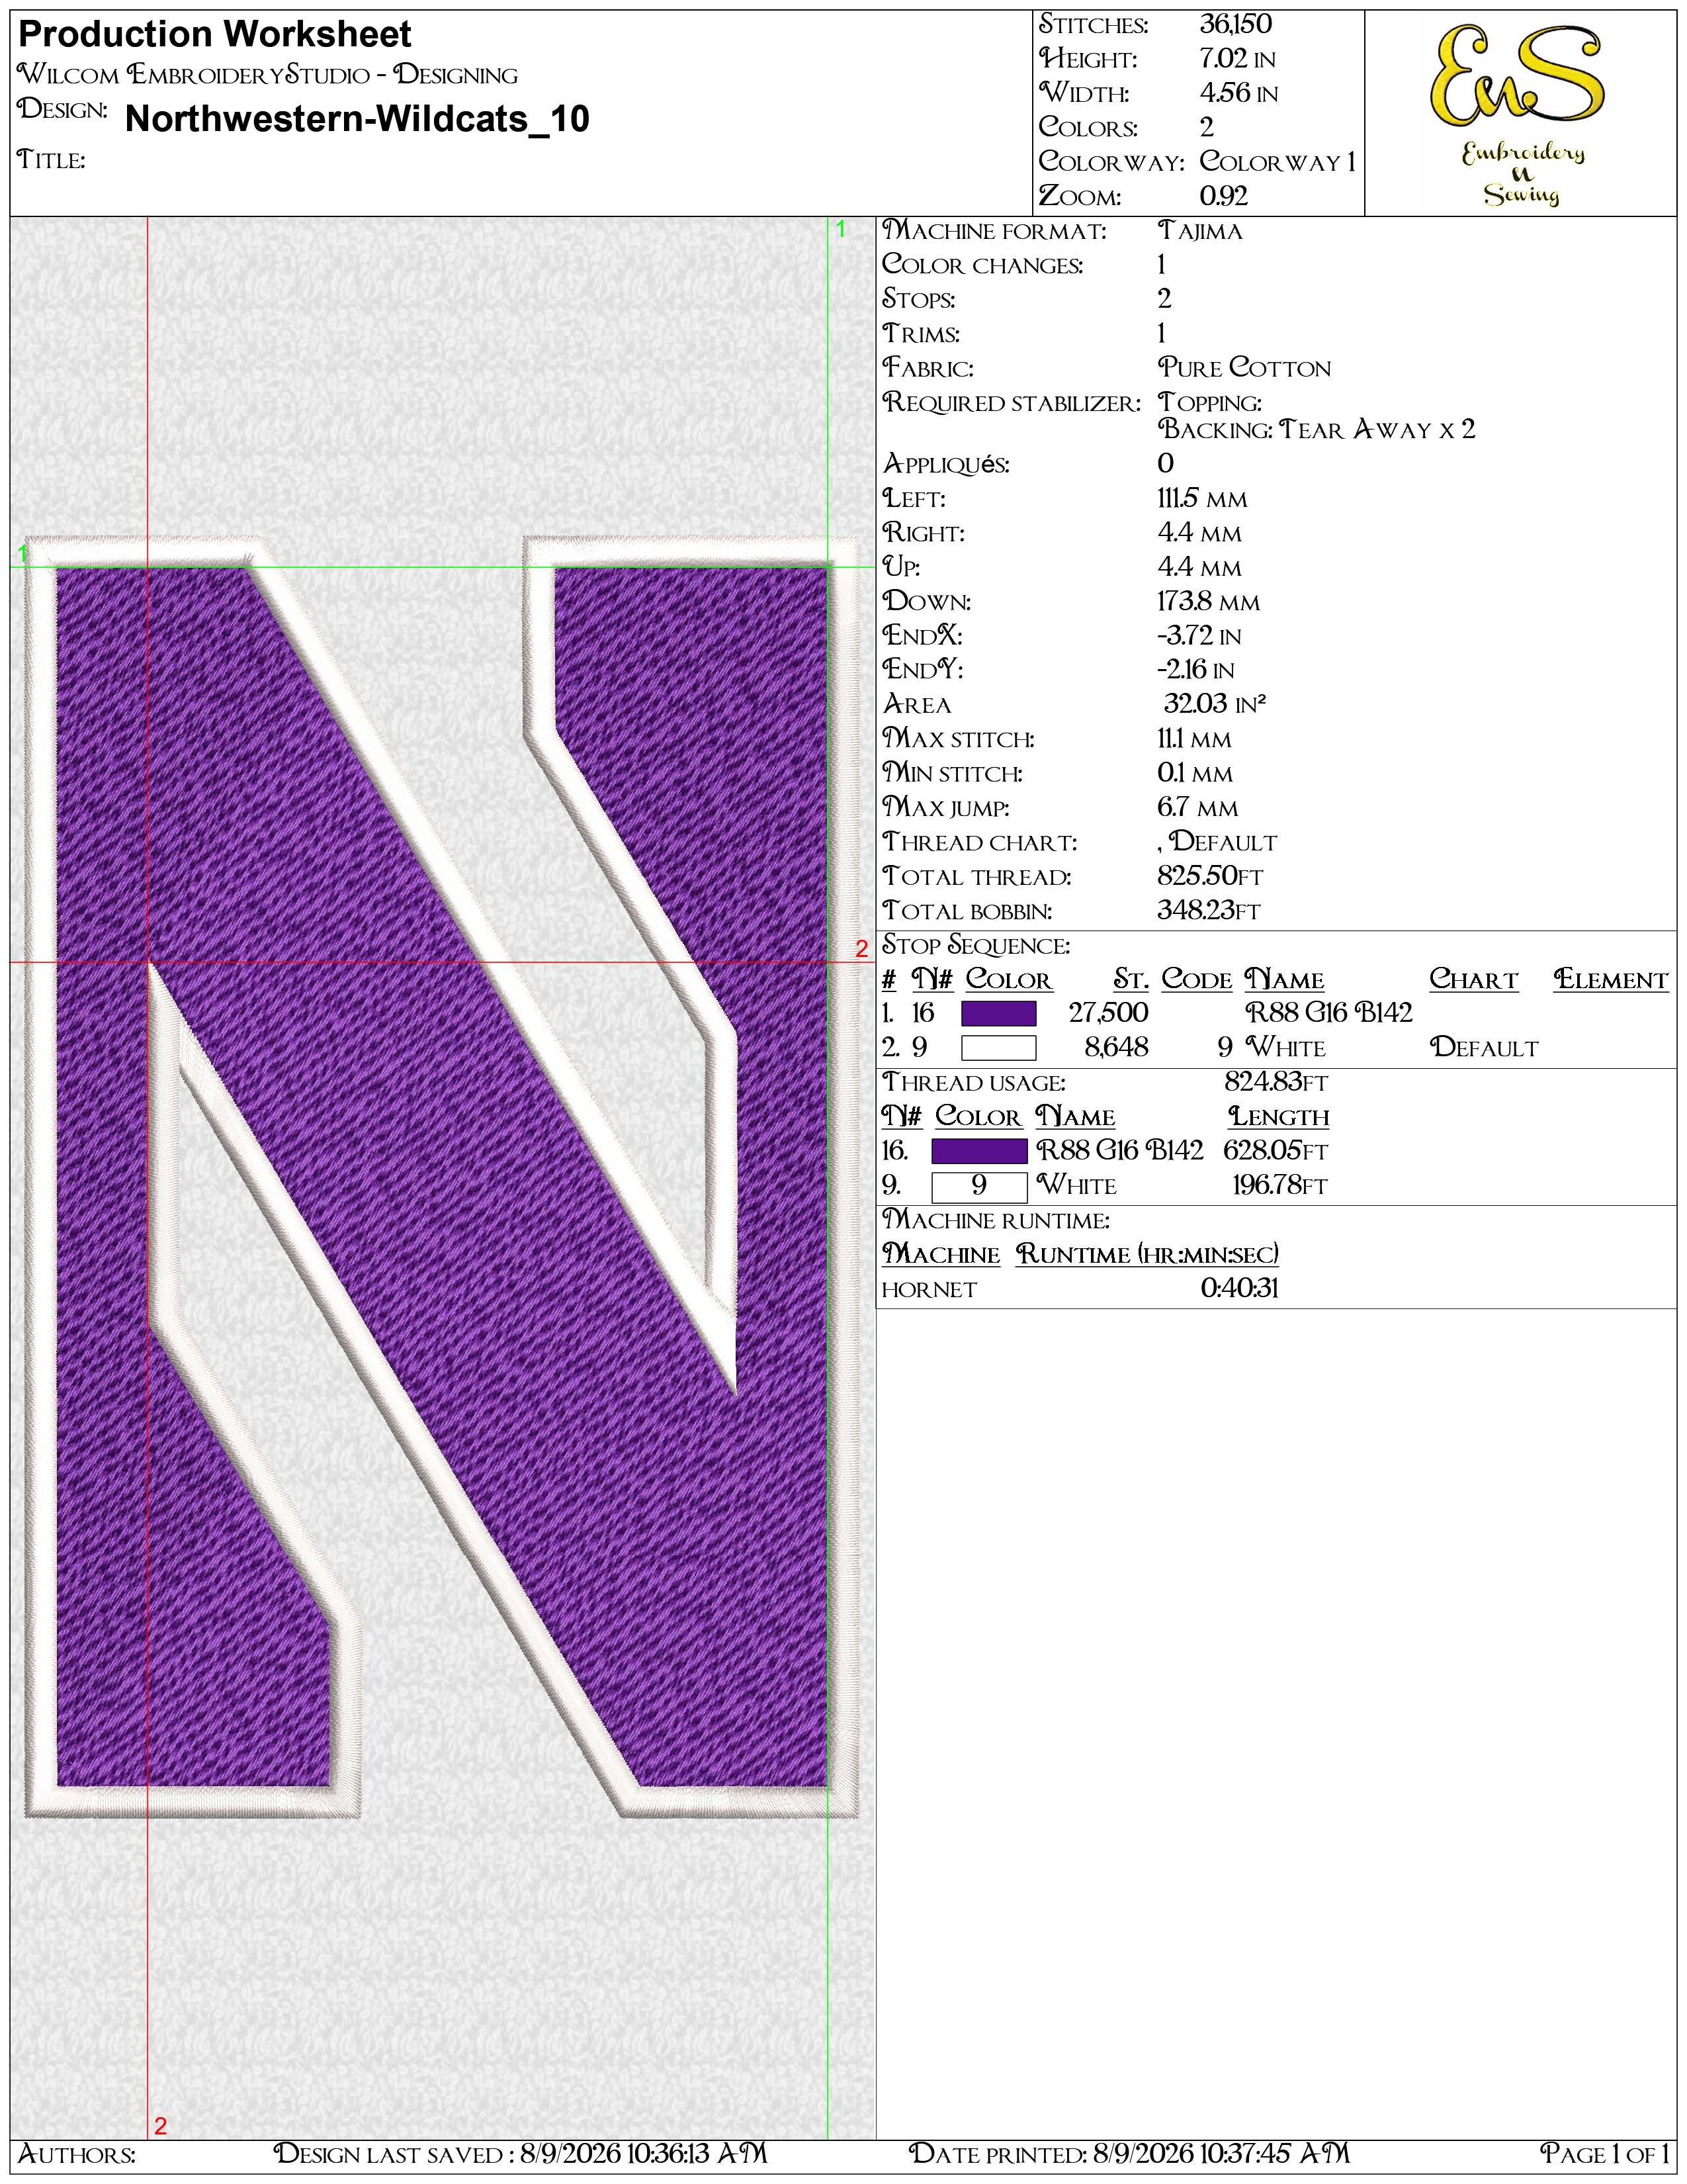Click the "Code" column header
The height and width of the screenshot is (2184, 1687).
coord(1196,979)
